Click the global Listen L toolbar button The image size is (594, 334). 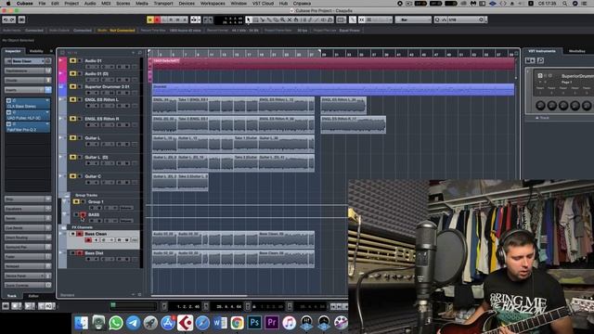(164, 19)
